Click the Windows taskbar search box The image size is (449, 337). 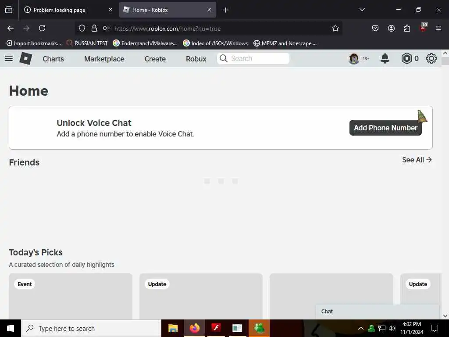tap(91, 328)
